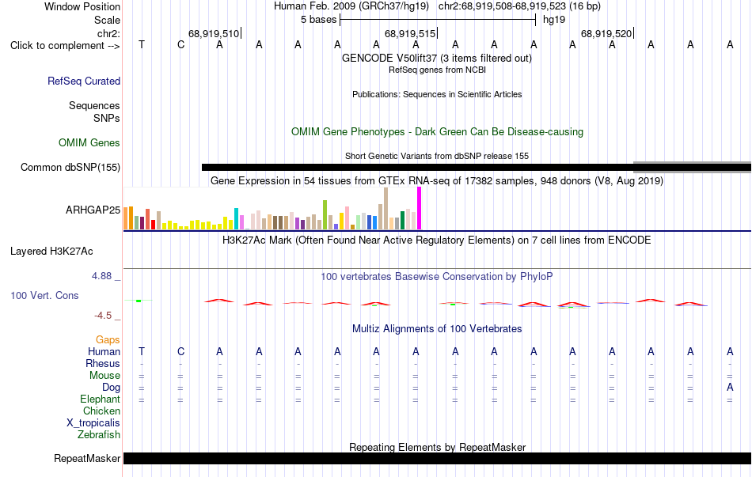Click the Chicken species label
Image resolution: width=752 pixels, height=477 pixels.
pos(101,411)
